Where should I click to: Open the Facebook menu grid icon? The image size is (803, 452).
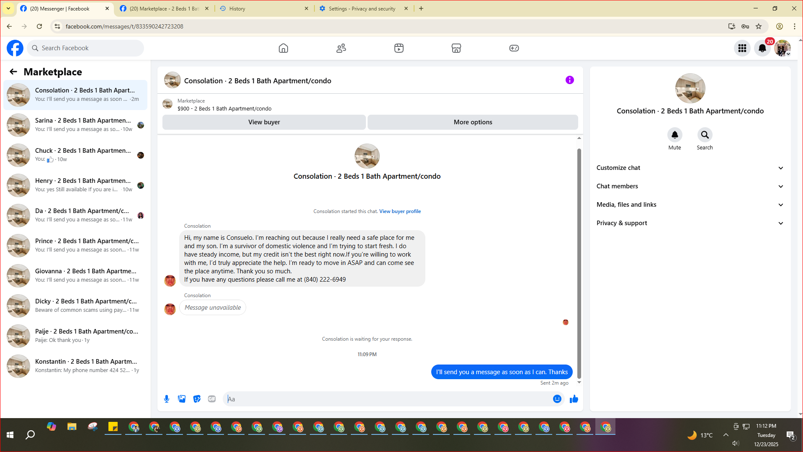click(742, 48)
